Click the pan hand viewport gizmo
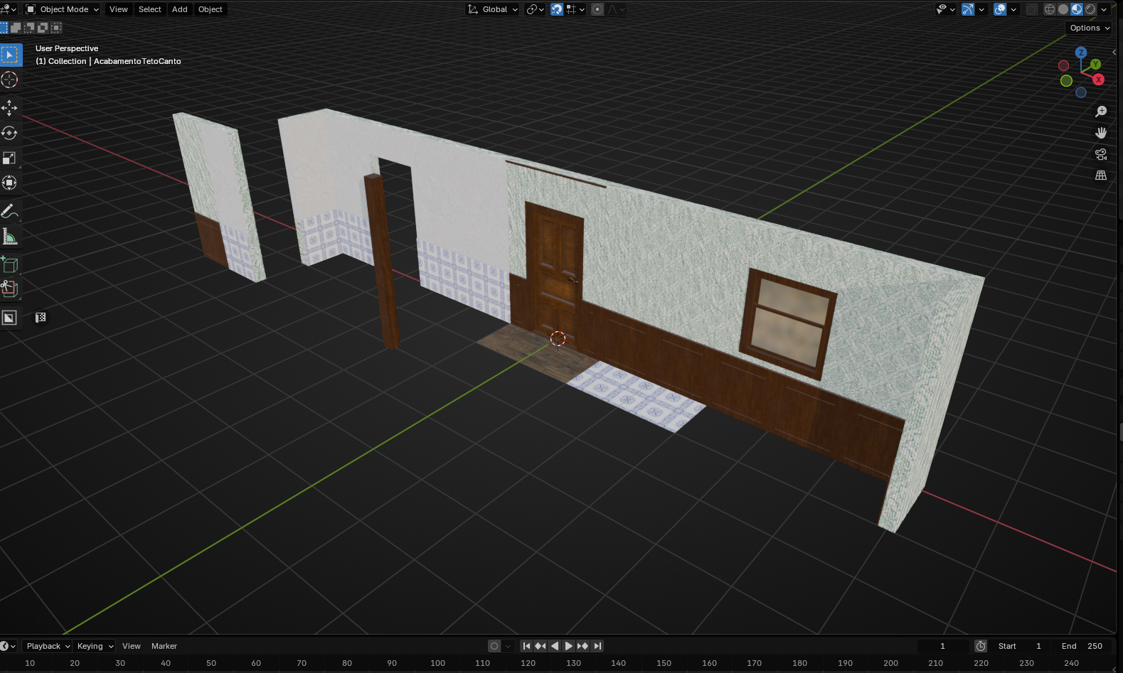1123x673 pixels. [1101, 133]
